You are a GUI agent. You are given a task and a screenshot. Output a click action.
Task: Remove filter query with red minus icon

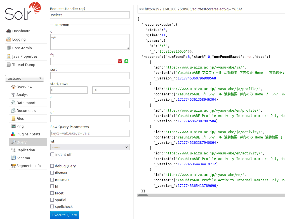120,61
